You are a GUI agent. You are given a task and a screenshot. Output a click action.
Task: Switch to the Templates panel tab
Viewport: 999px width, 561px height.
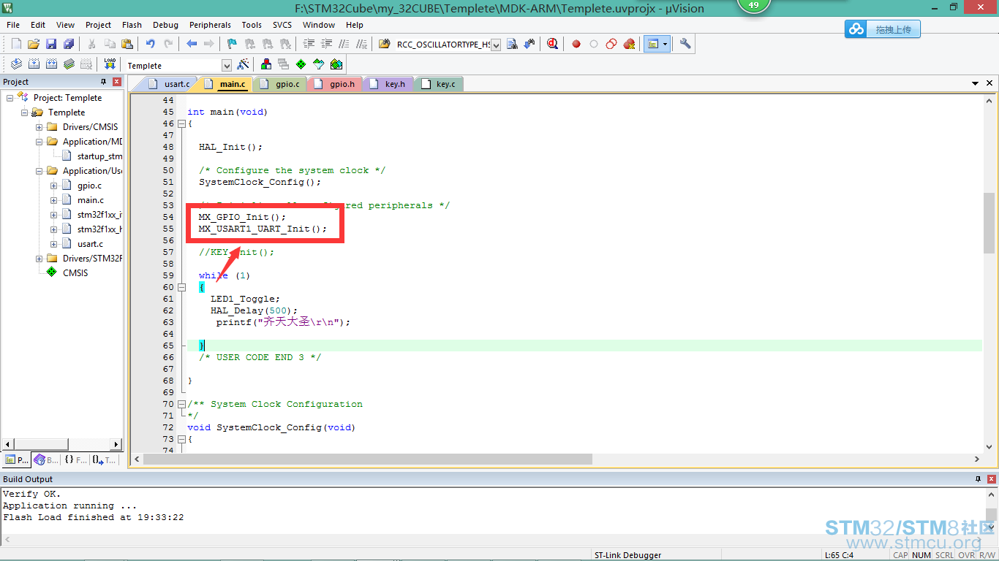(x=104, y=460)
